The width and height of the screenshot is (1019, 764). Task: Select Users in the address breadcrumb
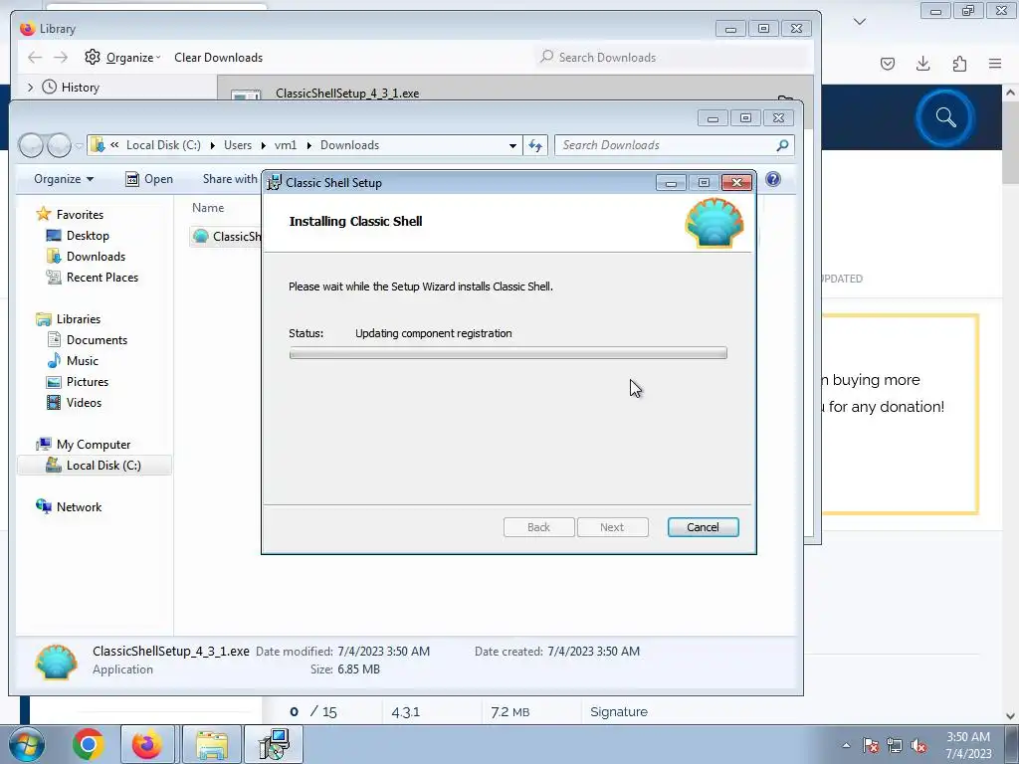point(238,145)
